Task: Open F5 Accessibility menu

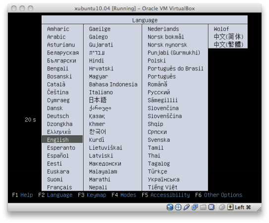Action: tap(166, 195)
